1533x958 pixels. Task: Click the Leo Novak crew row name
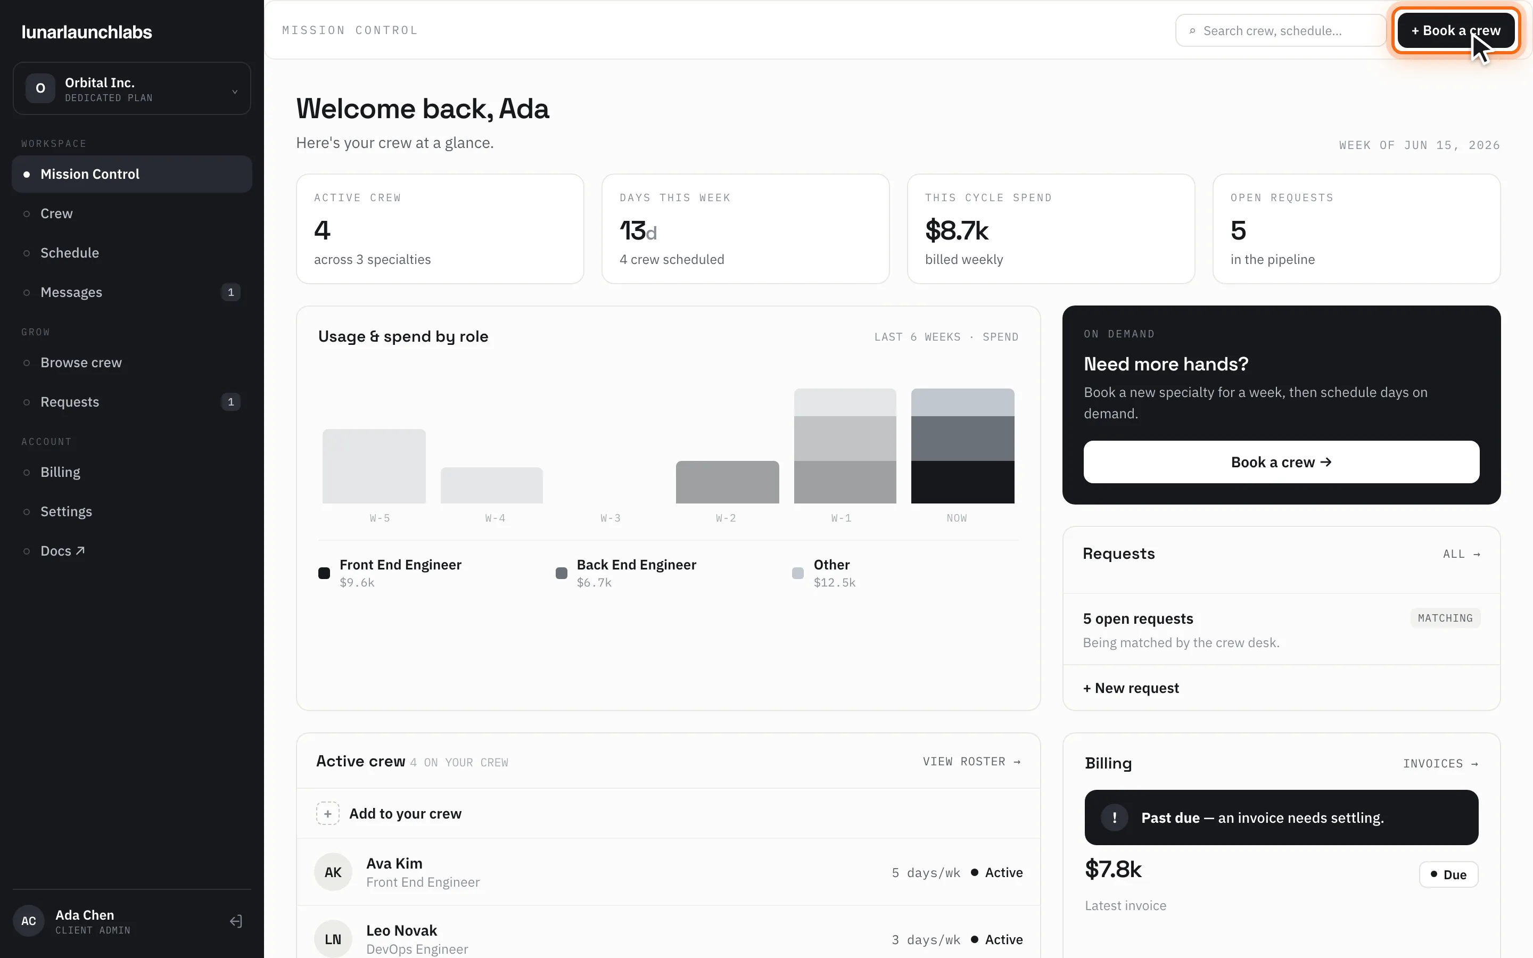coord(402,930)
